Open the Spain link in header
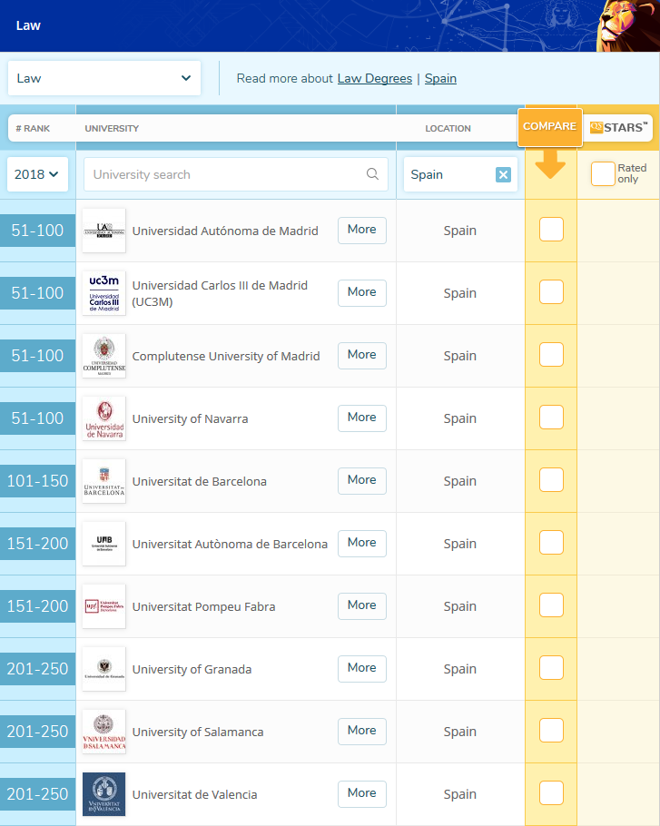This screenshot has height=826, width=660. [x=440, y=78]
